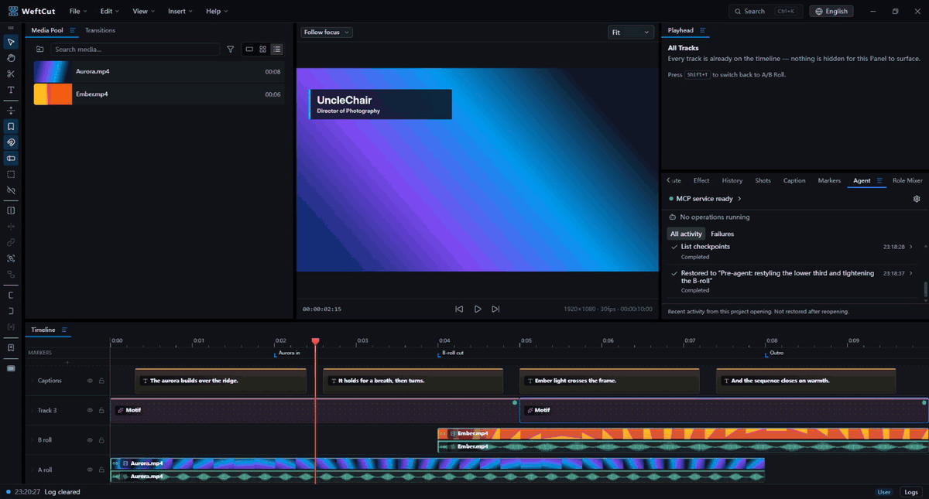Click the WeftCut app logo
Image resolution: width=929 pixels, height=499 pixels.
pyautogui.click(x=13, y=11)
